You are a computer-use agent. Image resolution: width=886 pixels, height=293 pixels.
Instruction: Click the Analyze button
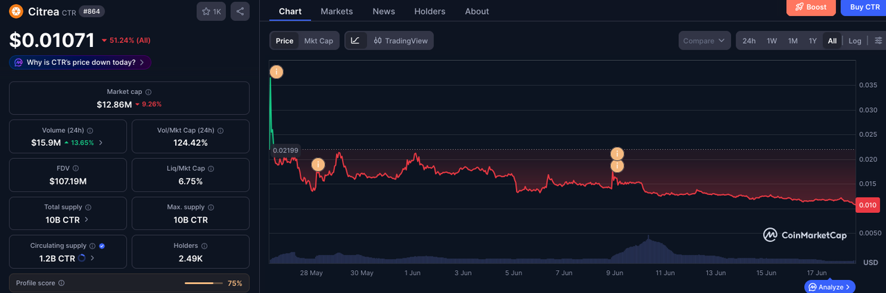830,287
